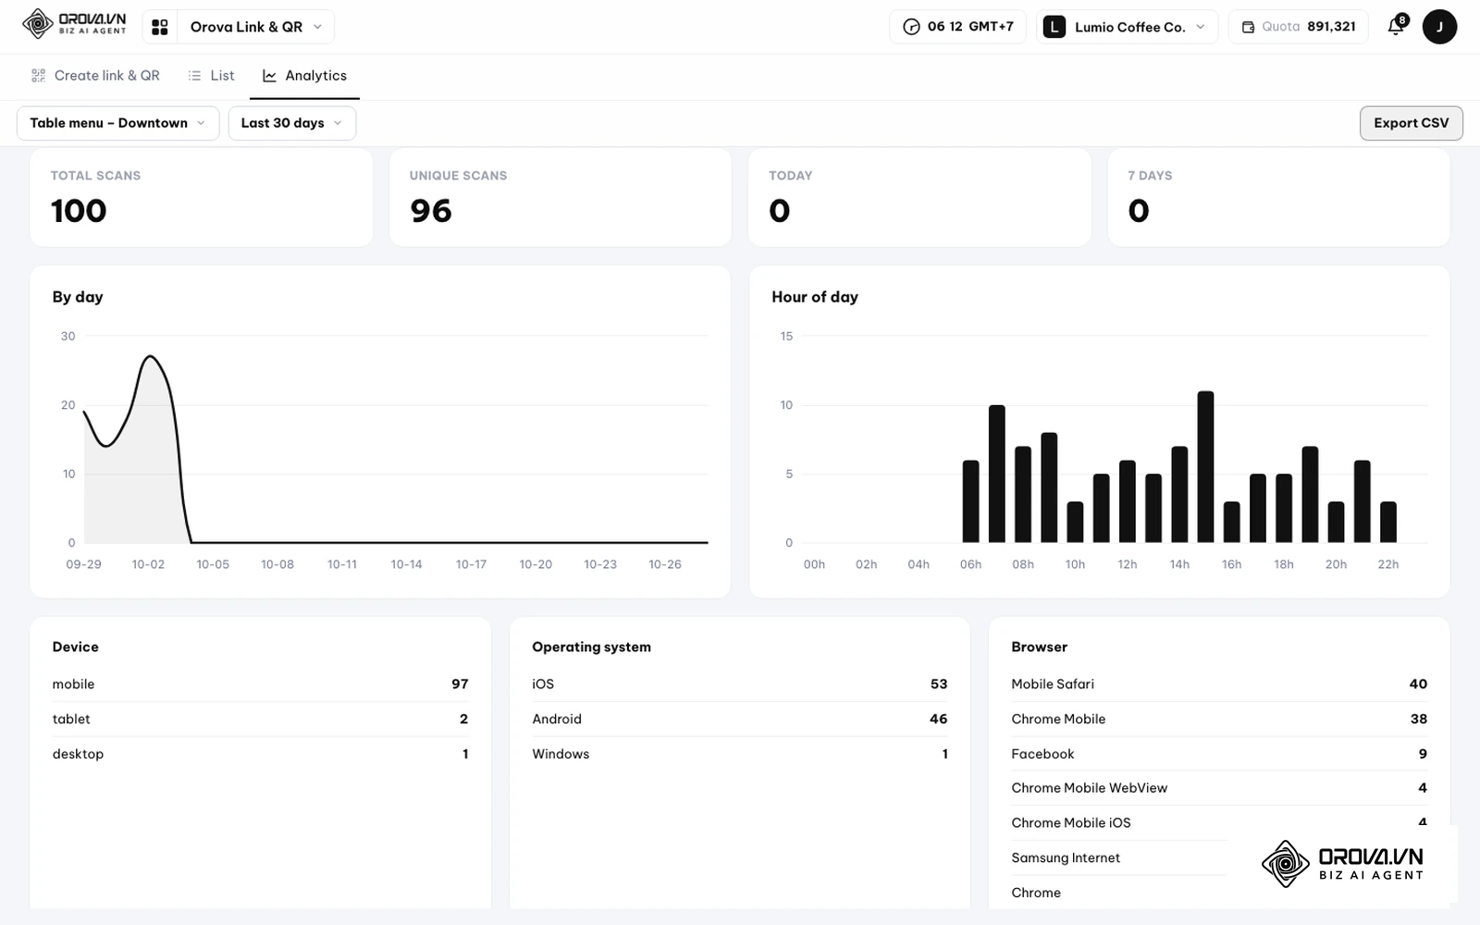Click the Total Scans card showing 100
This screenshot has width=1480, height=925.
tap(201, 197)
